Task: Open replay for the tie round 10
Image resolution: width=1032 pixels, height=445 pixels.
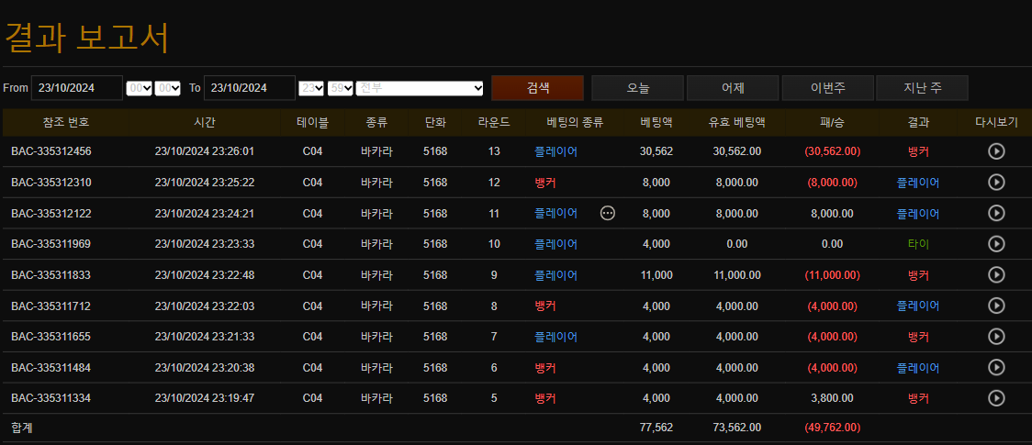Action: click(996, 244)
